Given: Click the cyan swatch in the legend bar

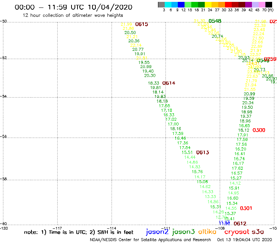Looking at the screenshot, I should coord(168,4).
